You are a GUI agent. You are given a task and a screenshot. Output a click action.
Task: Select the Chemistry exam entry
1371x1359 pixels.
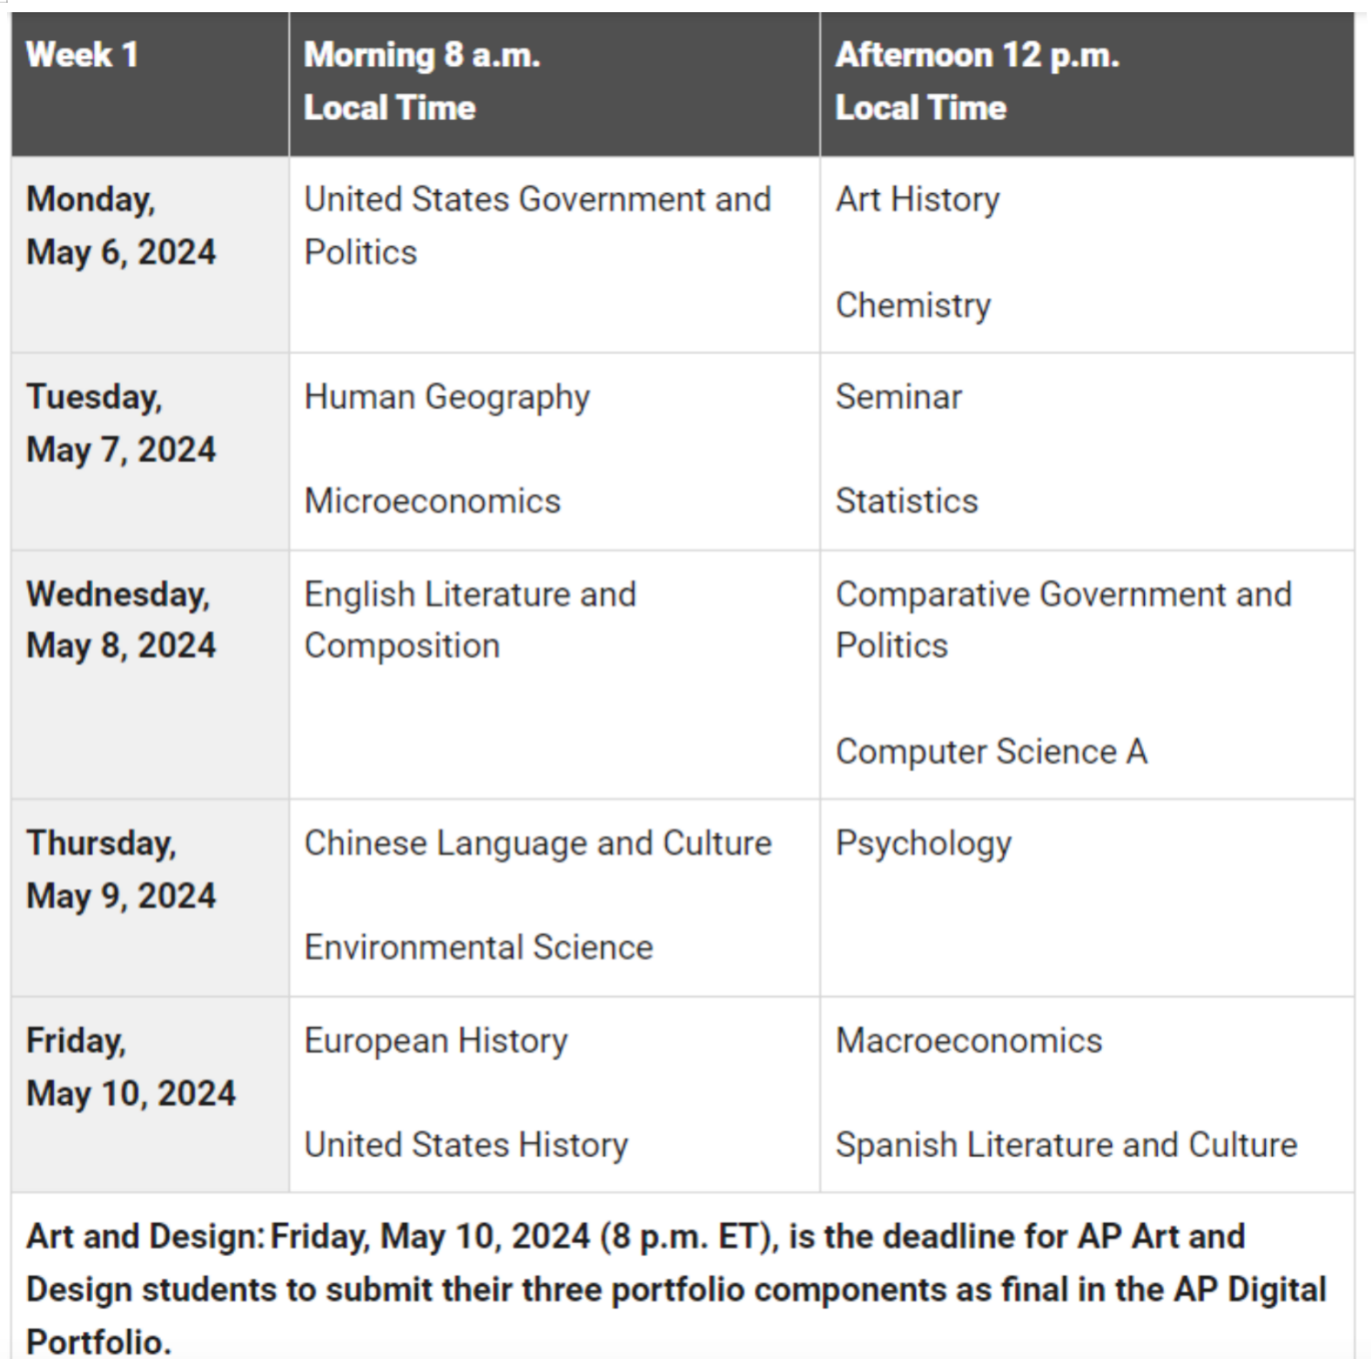913,305
